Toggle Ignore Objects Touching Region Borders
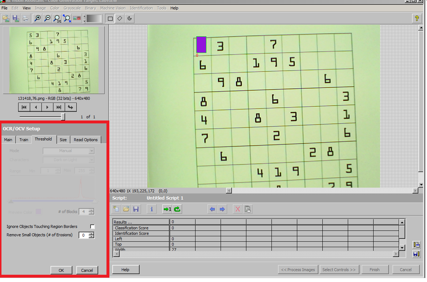Screen dimensions: 427x282 92,226
